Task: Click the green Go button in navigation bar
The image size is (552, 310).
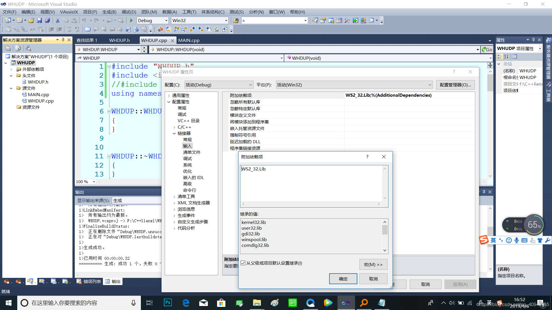Action: pyautogui.click(x=487, y=49)
